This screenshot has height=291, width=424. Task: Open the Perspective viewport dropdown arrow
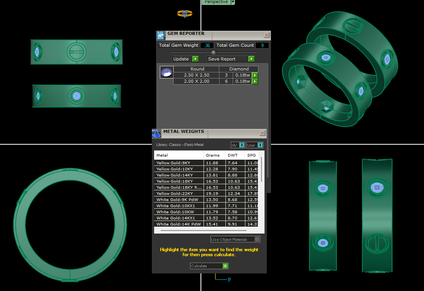[233, 2]
